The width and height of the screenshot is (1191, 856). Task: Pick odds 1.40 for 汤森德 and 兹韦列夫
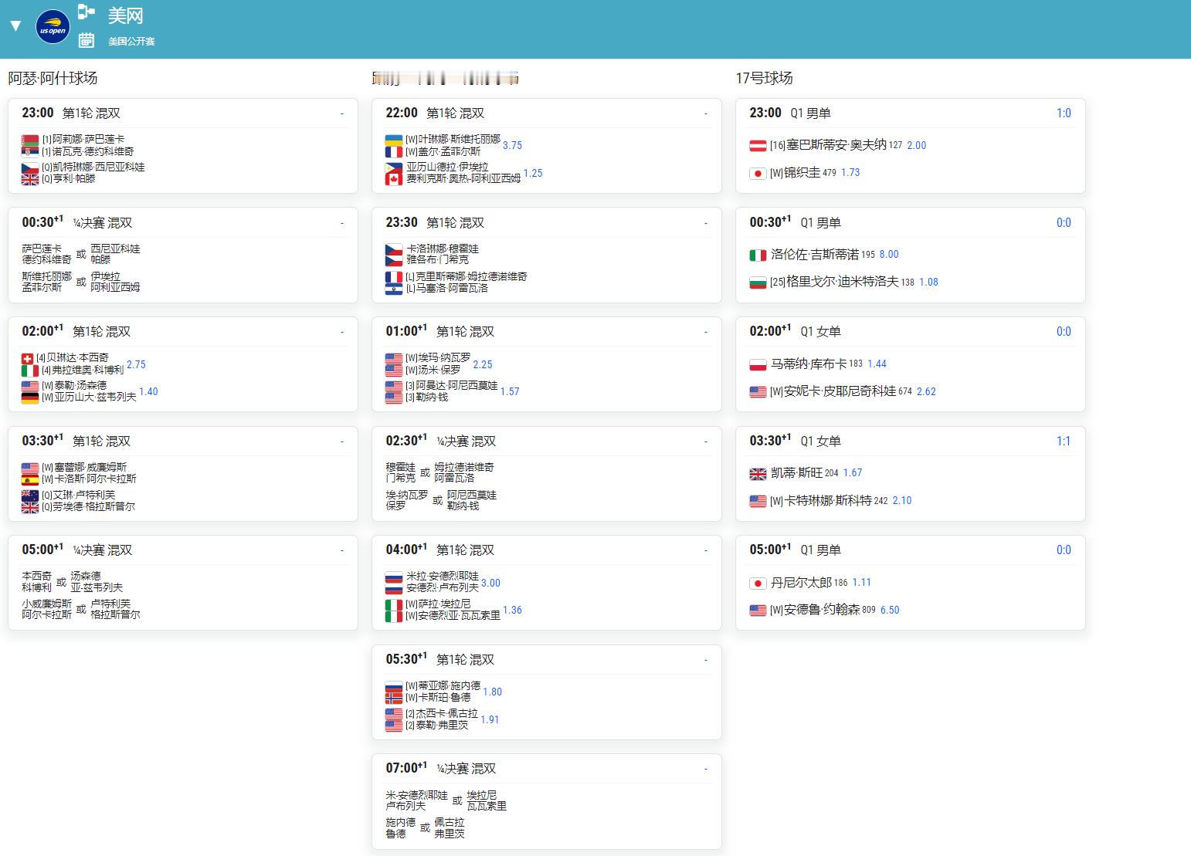[x=148, y=392]
